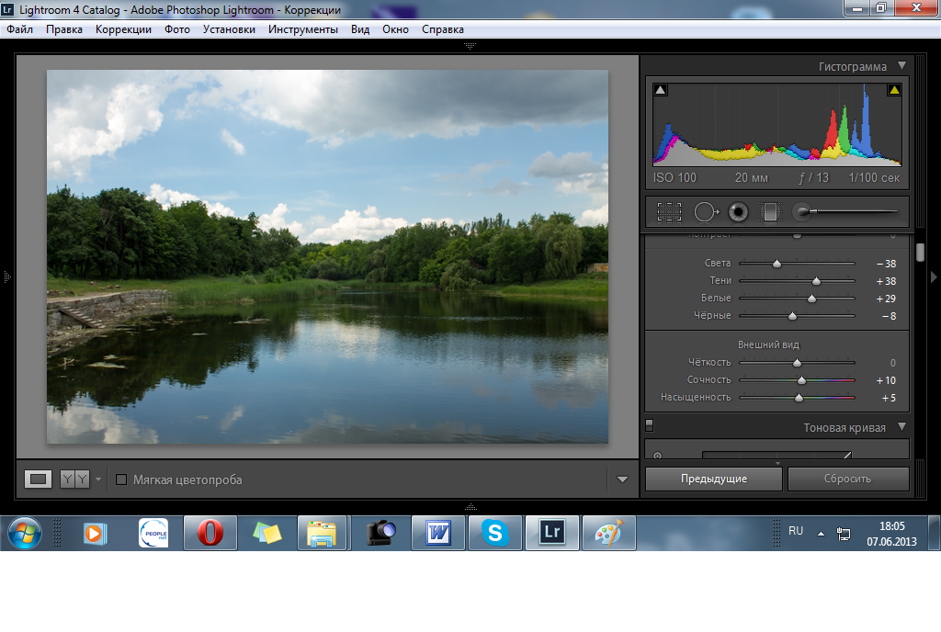Collapse the Гистограмма panel
941x632 pixels.
[901, 66]
